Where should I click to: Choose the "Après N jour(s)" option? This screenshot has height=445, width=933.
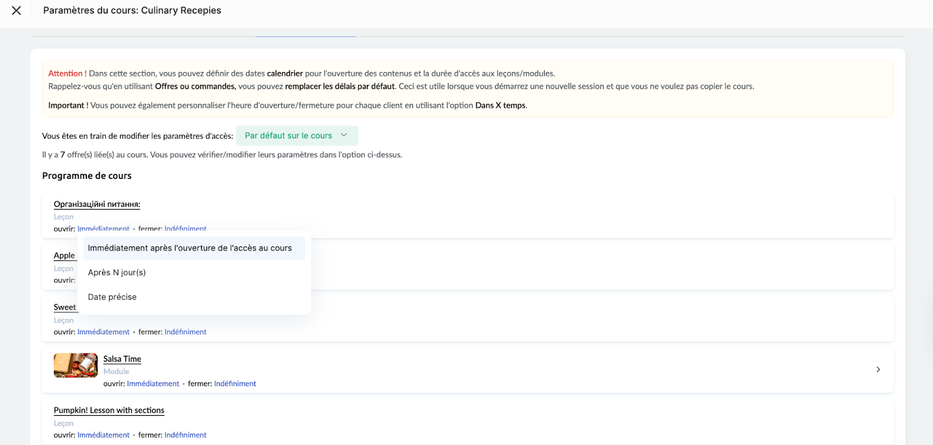click(117, 273)
